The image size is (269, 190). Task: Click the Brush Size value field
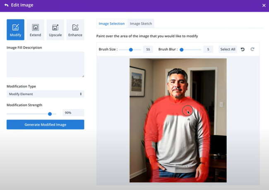148,50
